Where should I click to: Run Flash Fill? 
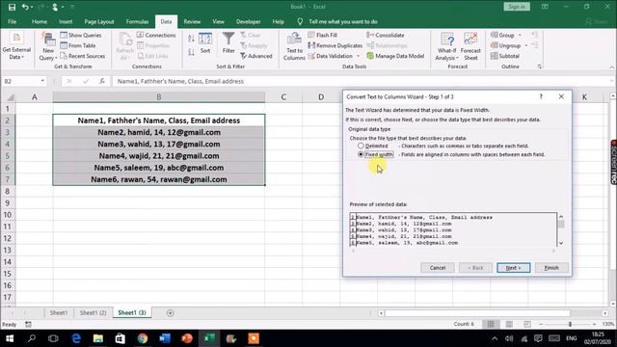pos(322,35)
